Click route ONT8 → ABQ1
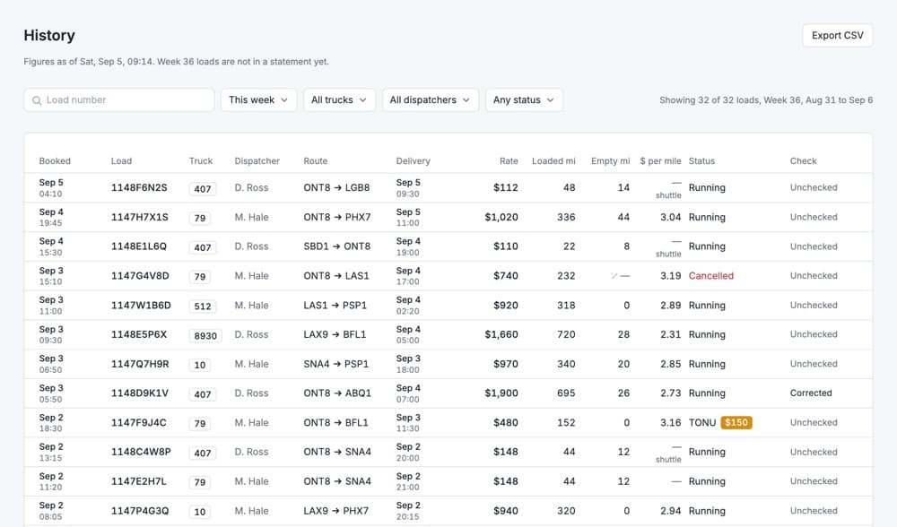 [x=337, y=393]
